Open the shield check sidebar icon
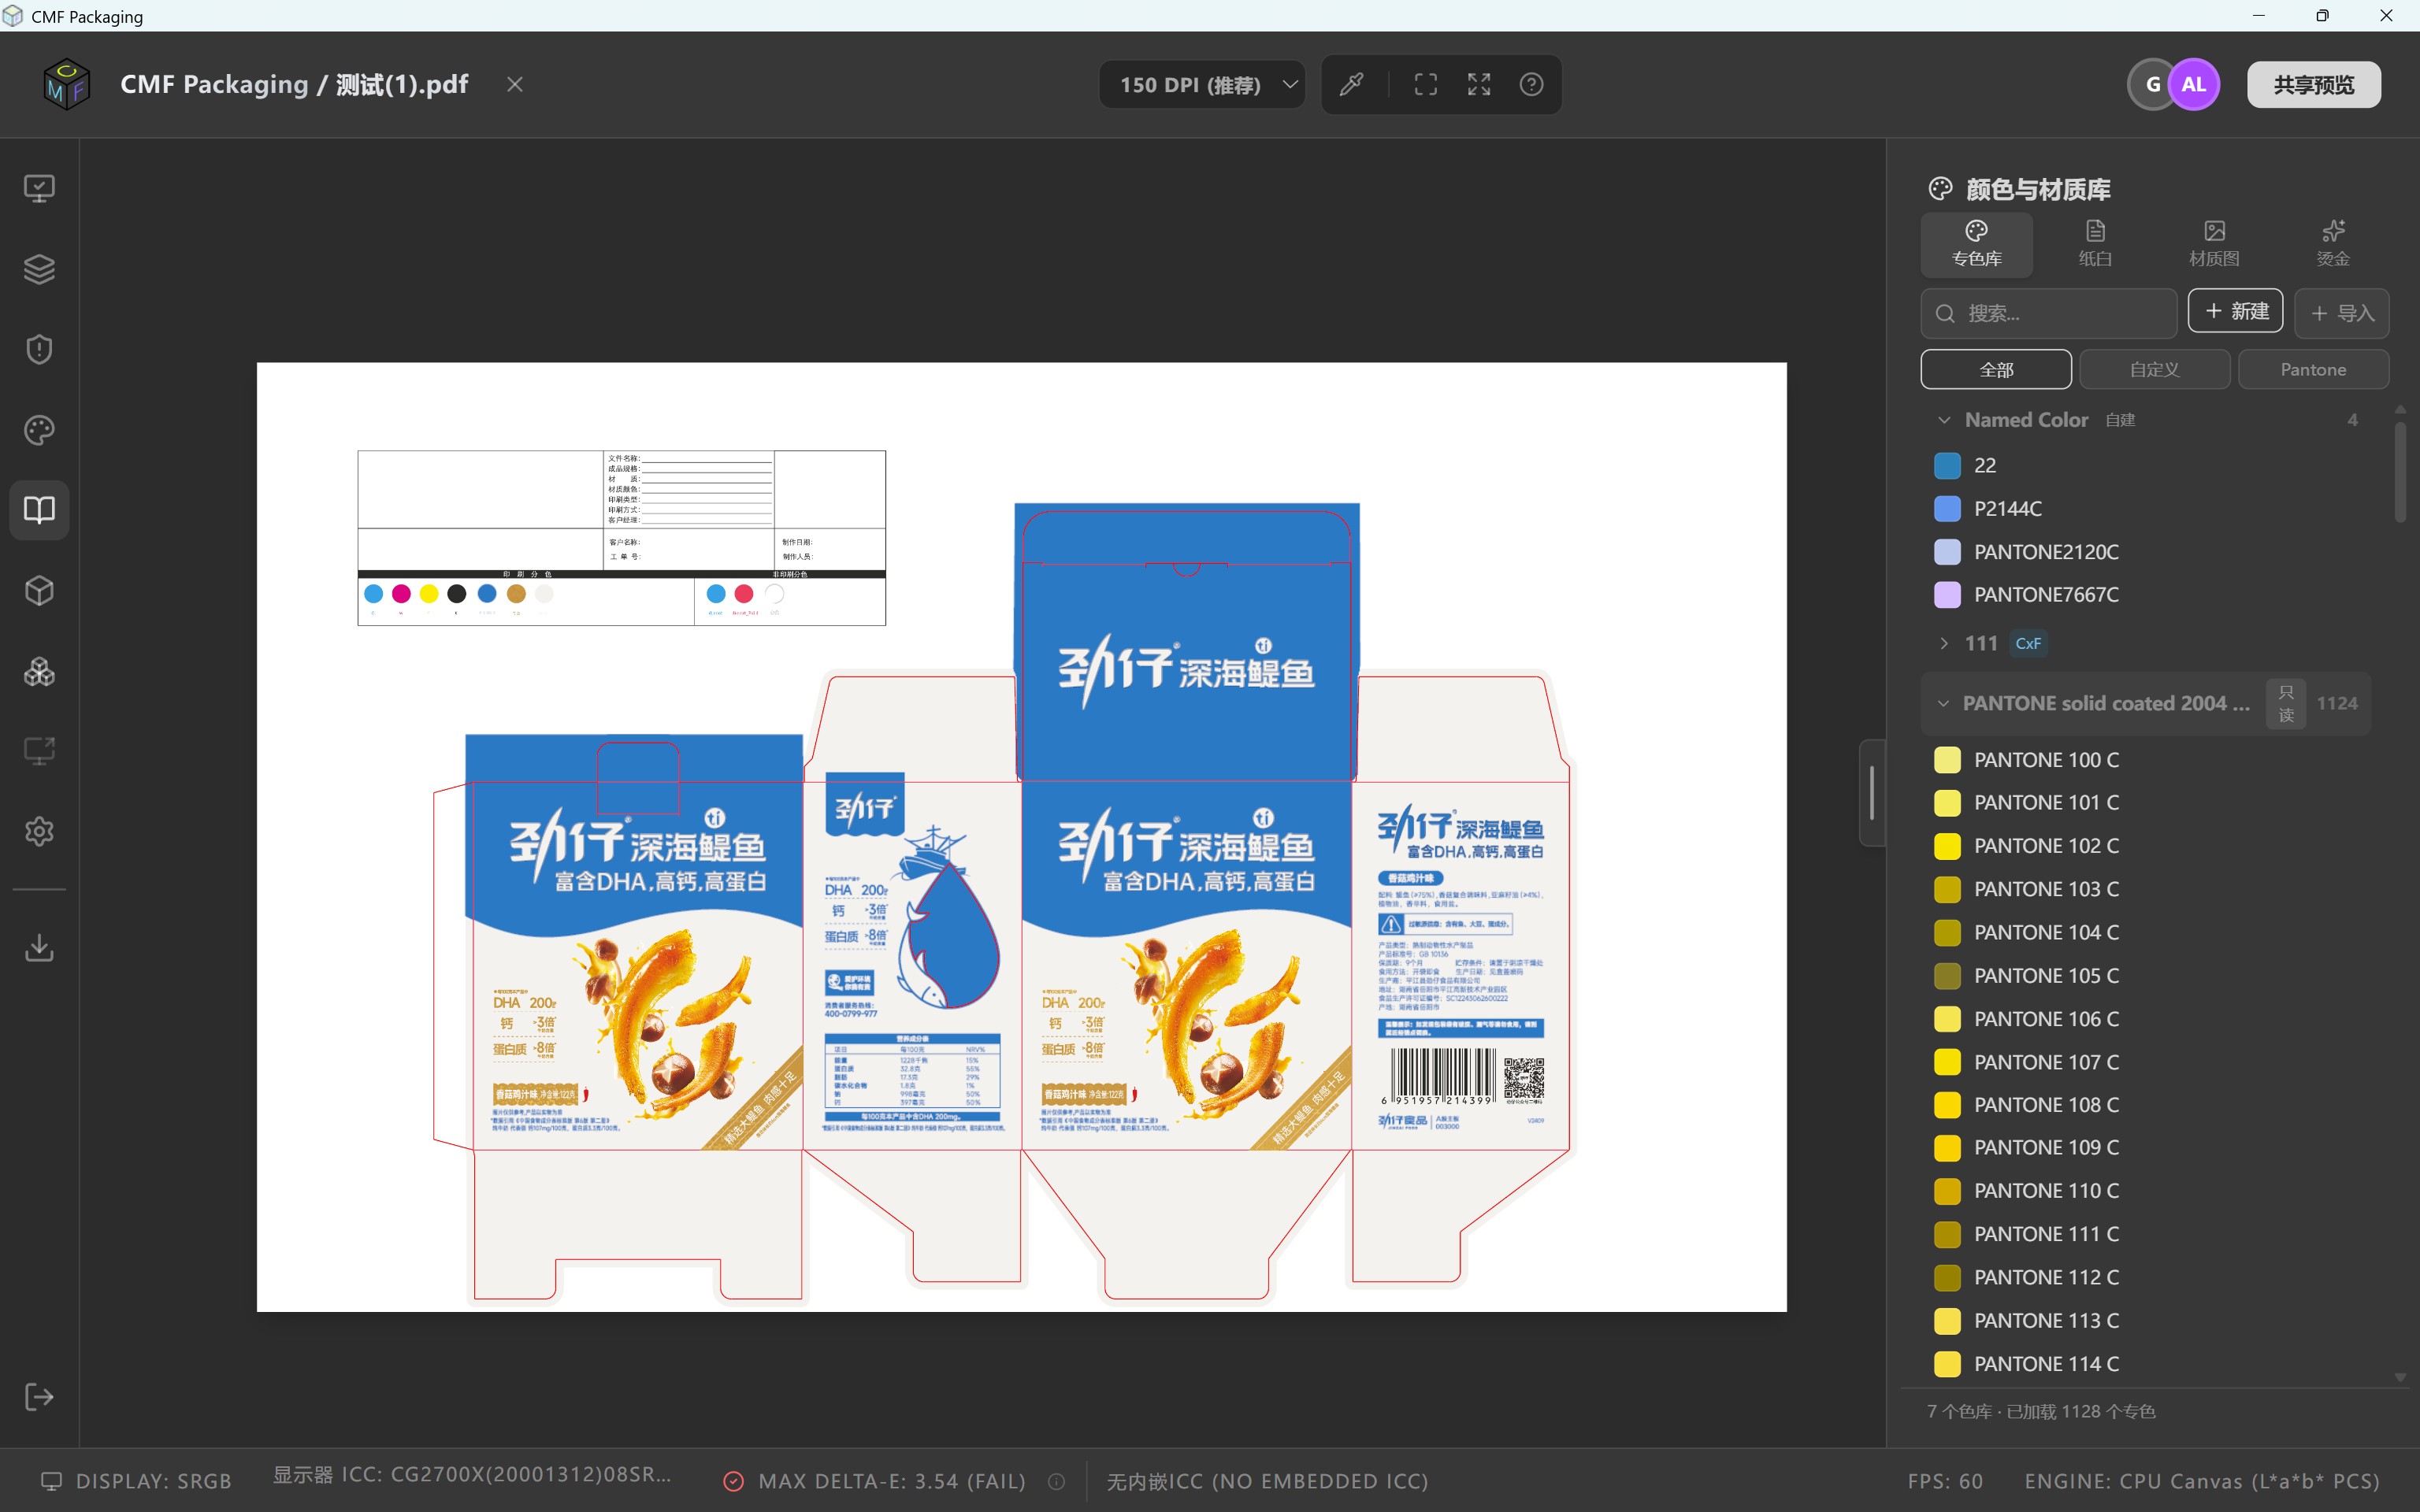Viewport: 2420px width, 1512px height. click(x=39, y=349)
